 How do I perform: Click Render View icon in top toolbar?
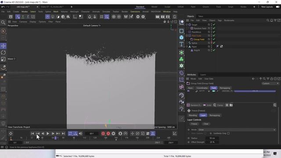pyautogui.click(x=157, y=17)
